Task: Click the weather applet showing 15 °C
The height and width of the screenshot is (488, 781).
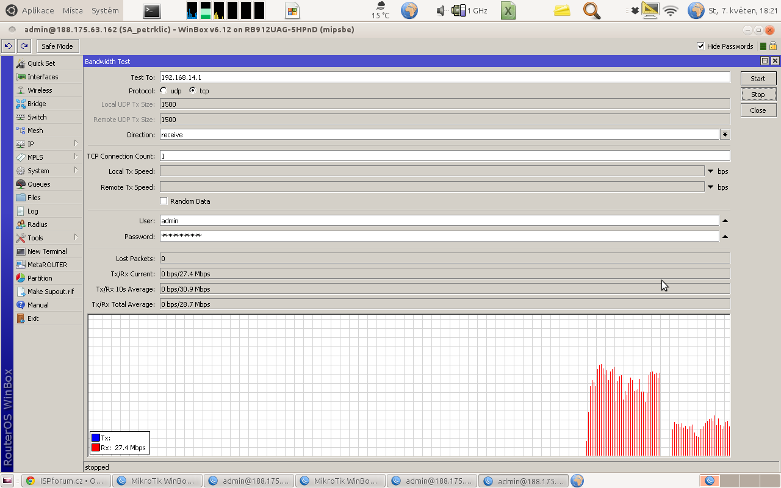Action: coord(381,10)
